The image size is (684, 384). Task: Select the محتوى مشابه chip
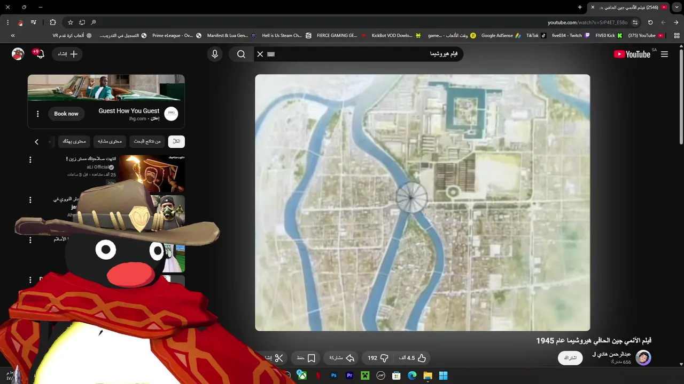coord(110,141)
